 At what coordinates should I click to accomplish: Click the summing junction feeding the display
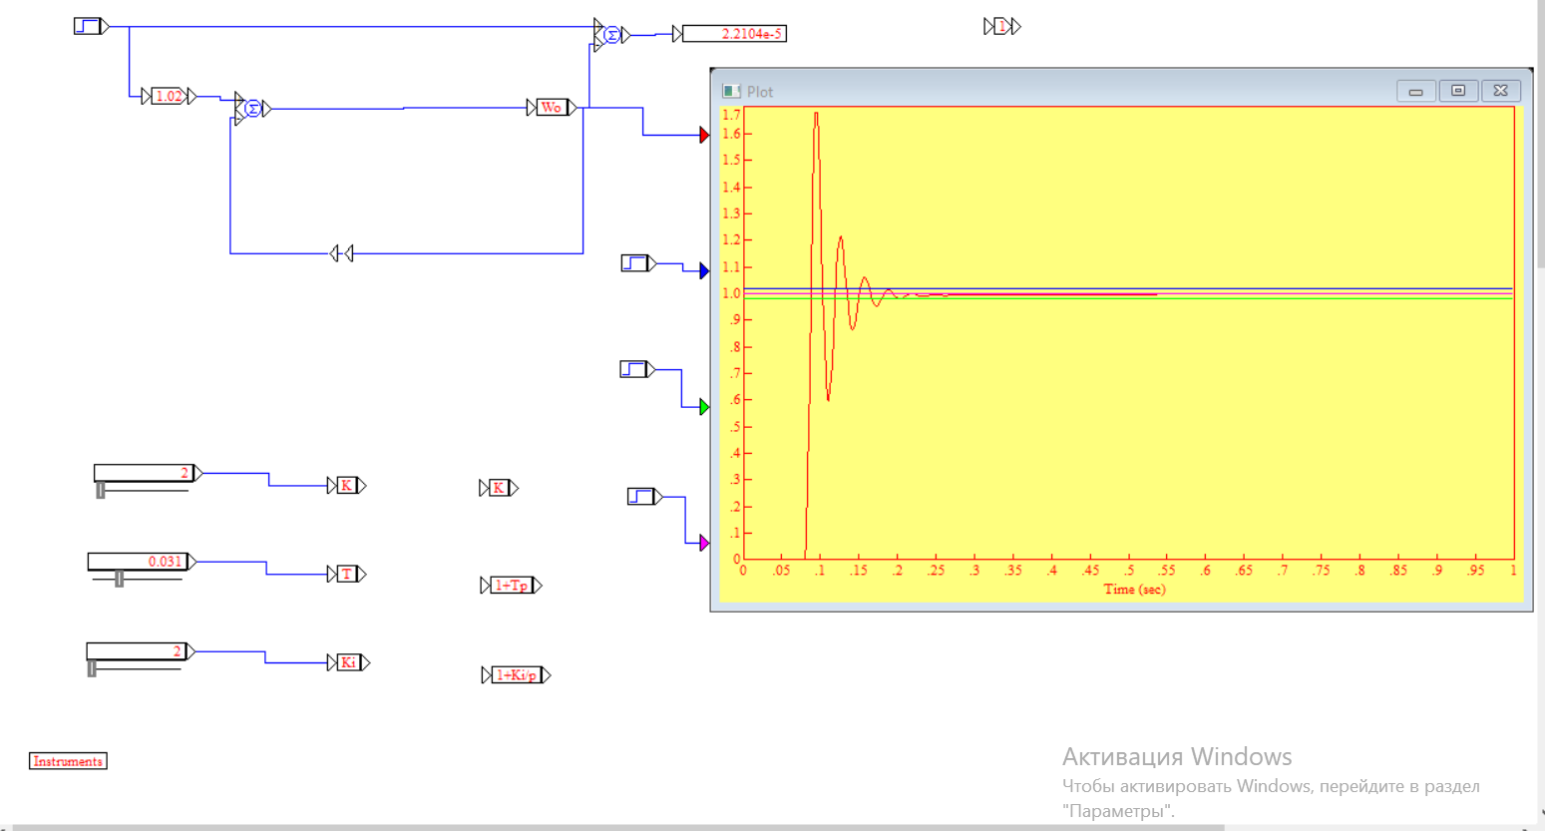click(611, 35)
